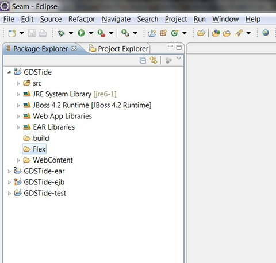
Task: Open the dropdown arrow beside Run button
Action: coord(91,33)
